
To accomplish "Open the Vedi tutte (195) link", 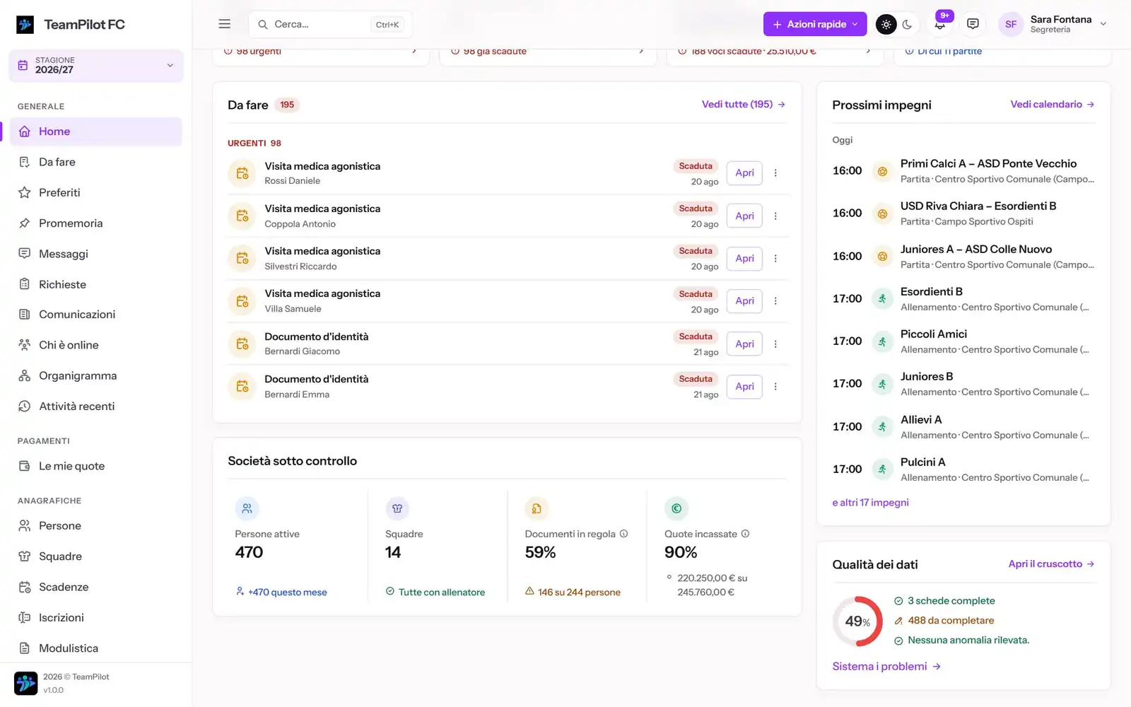I will click(x=744, y=105).
